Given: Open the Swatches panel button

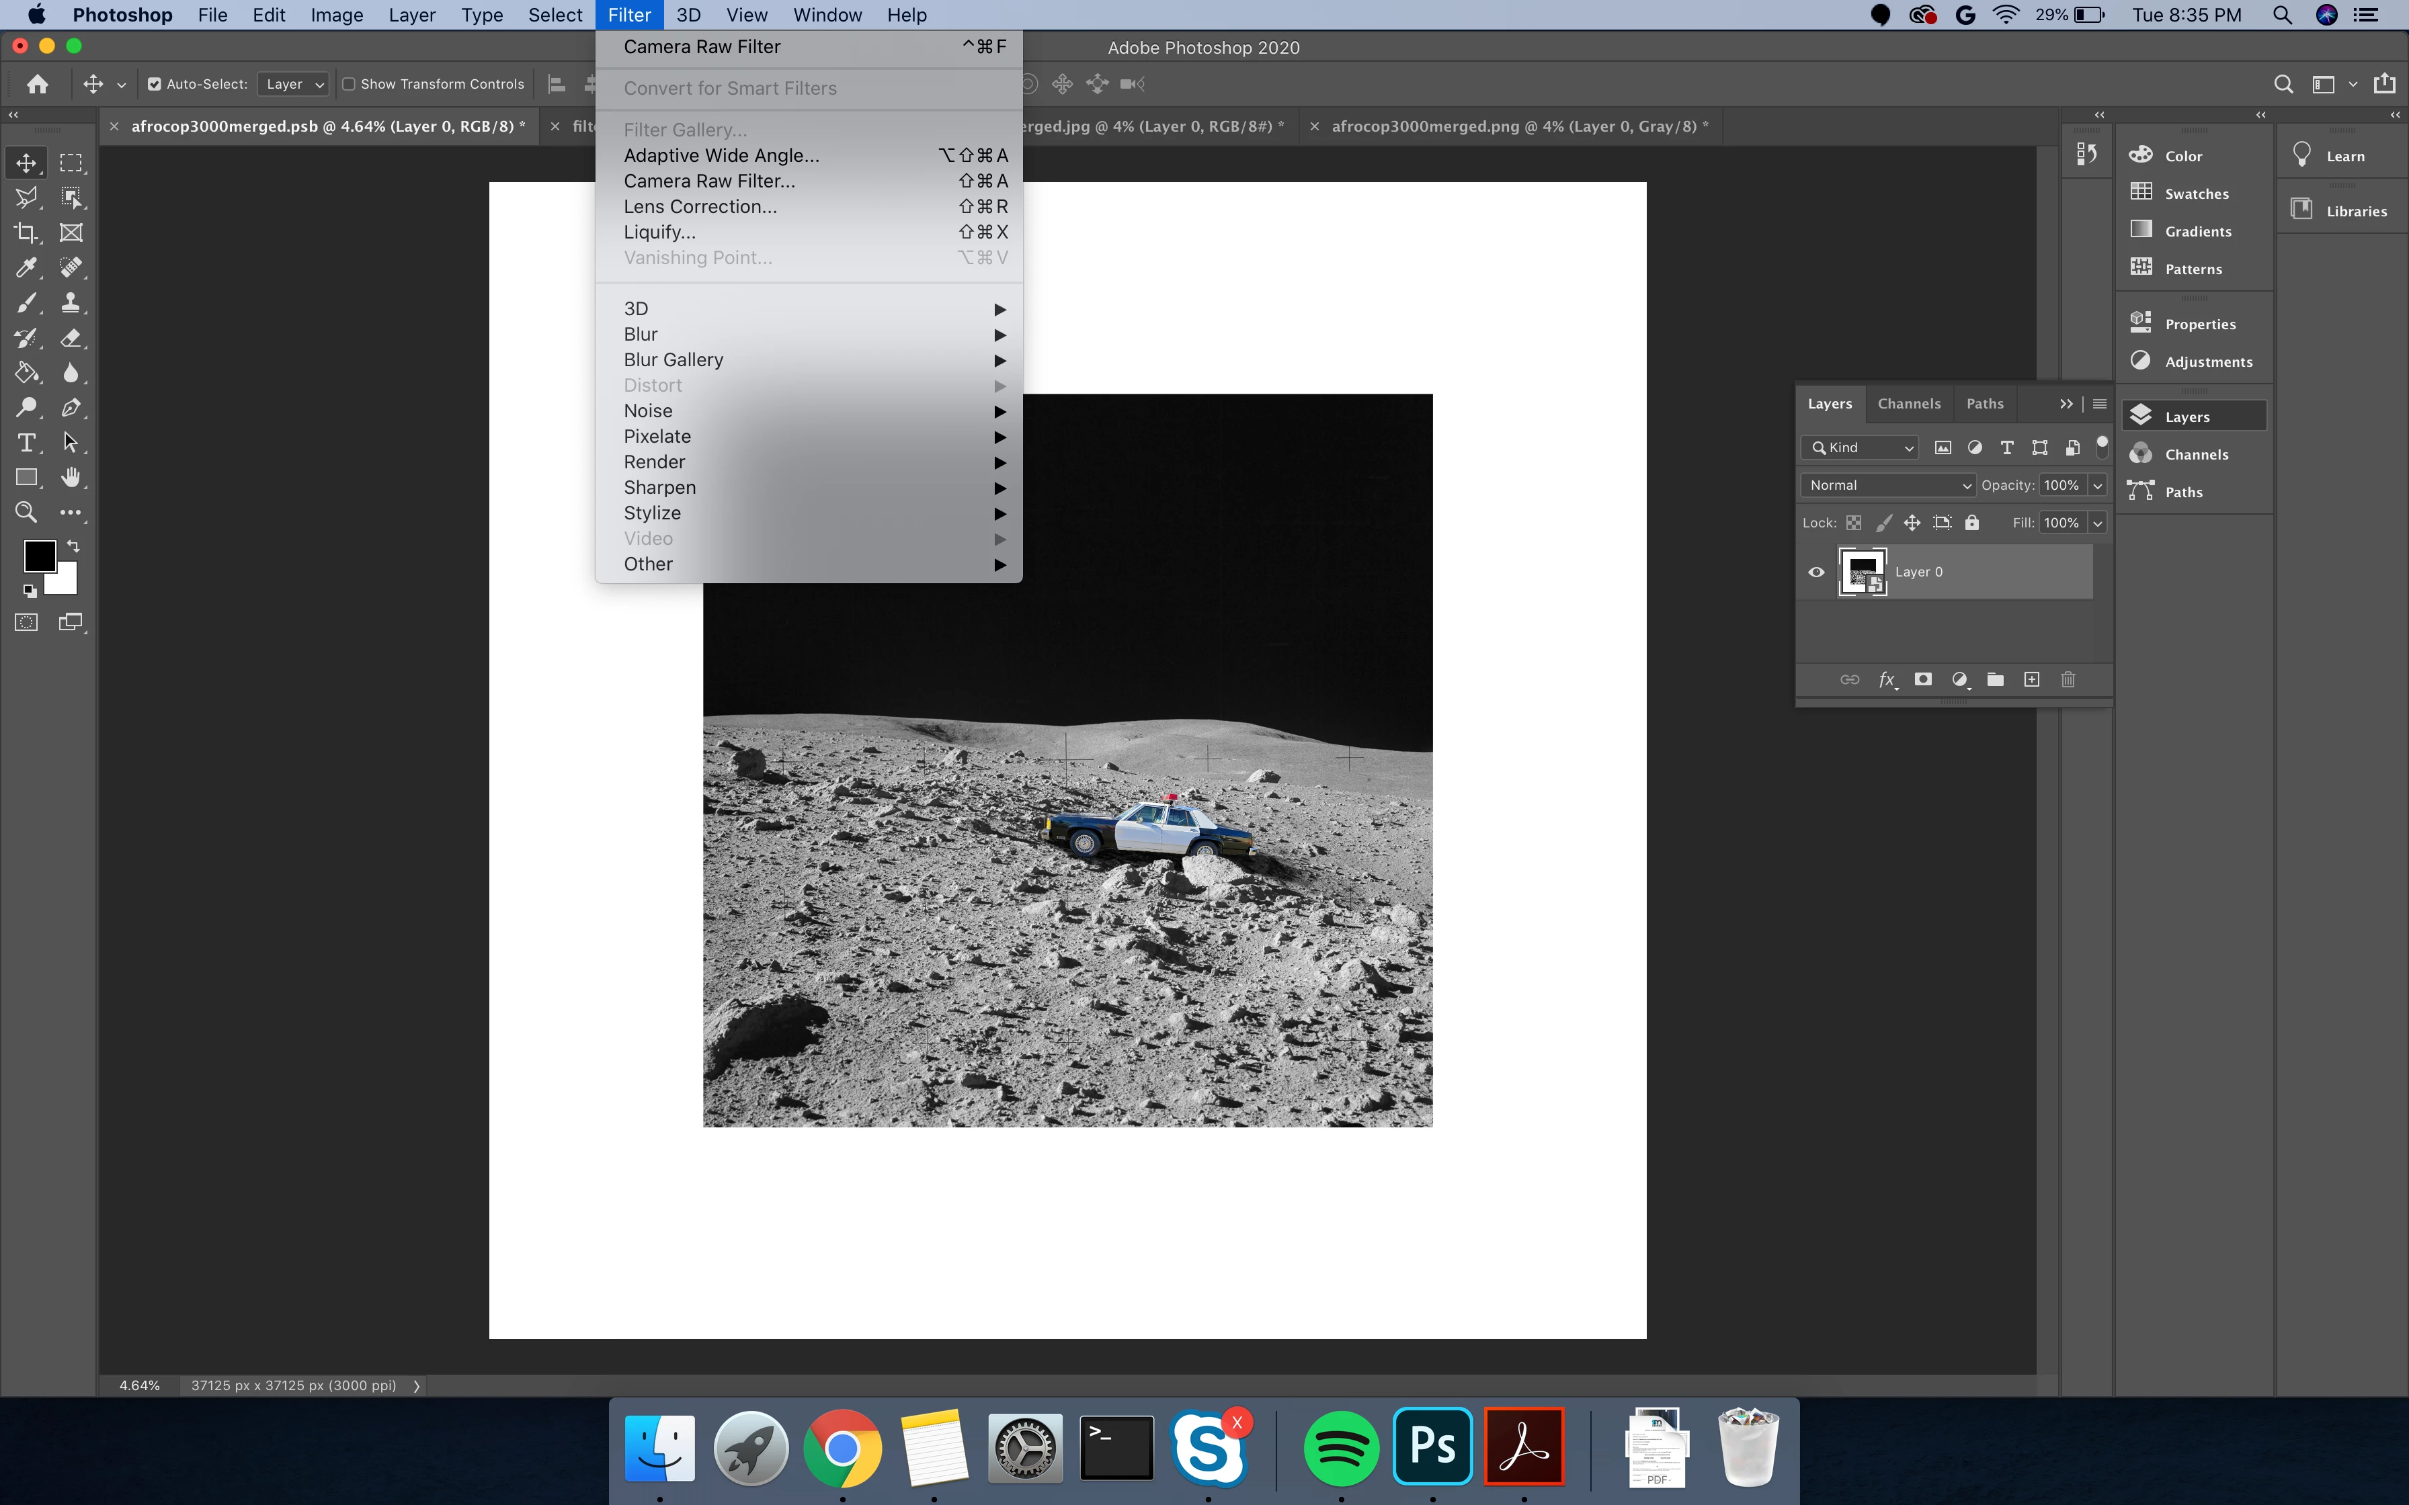Looking at the screenshot, I should click(x=2195, y=193).
